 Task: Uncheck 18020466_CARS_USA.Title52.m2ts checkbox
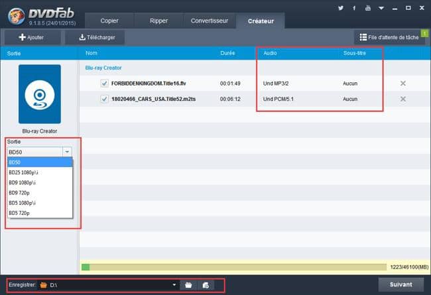coord(104,99)
